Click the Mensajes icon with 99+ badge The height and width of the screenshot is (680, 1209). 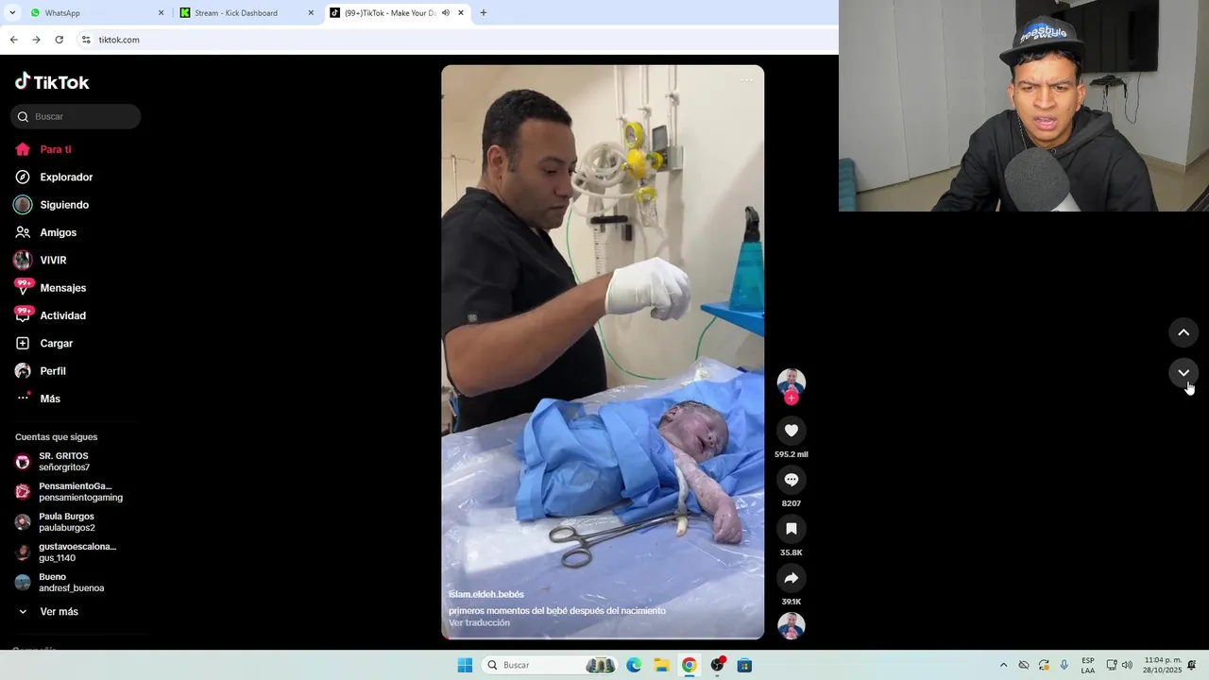[23, 287]
